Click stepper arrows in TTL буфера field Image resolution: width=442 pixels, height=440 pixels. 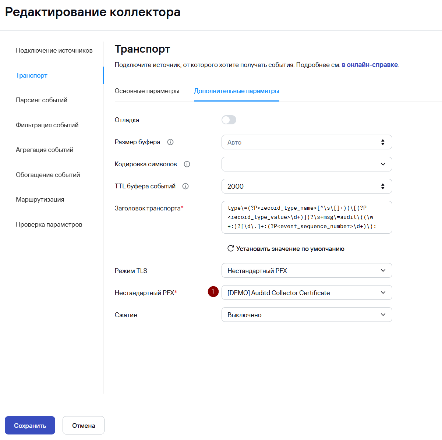point(383,186)
